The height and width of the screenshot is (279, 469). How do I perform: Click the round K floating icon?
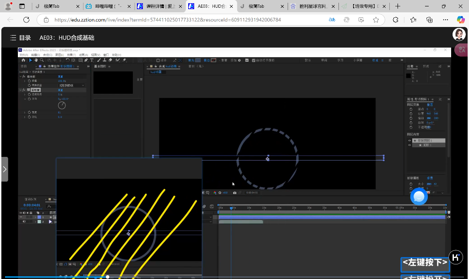455,257
